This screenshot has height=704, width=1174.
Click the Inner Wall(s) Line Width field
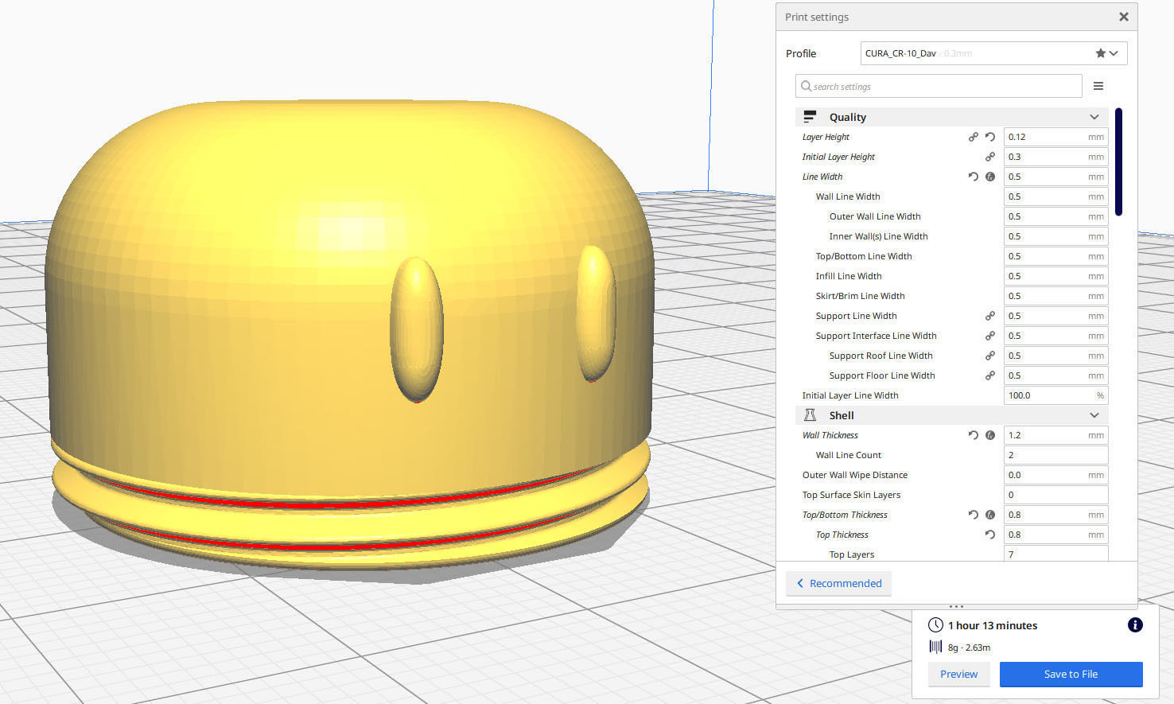(x=1055, y=236)
